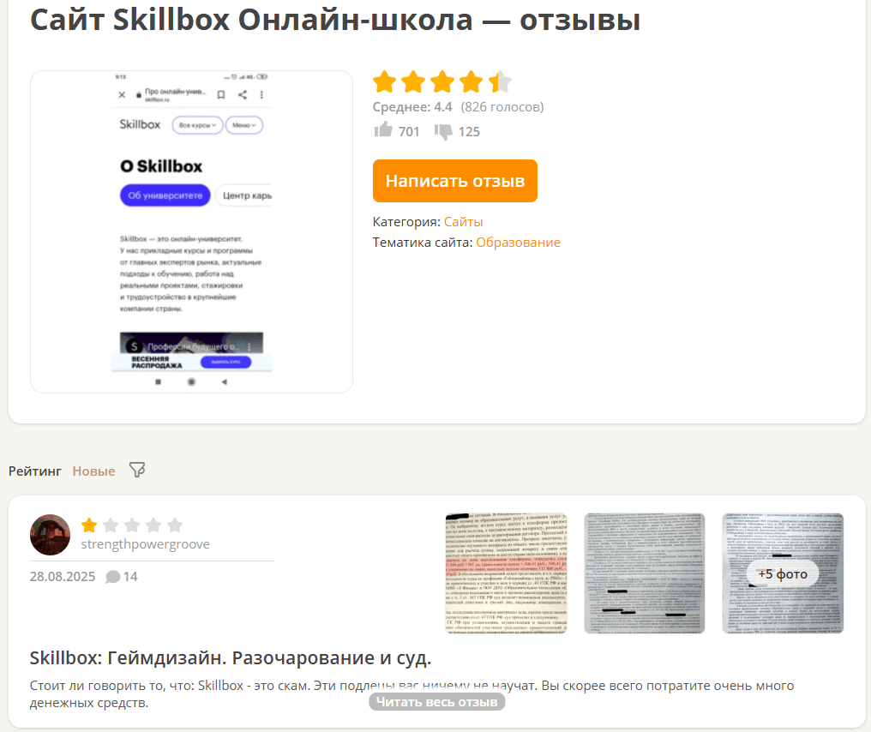Click the thumbs up icon

pyautogui.click(x=383, y=130)
